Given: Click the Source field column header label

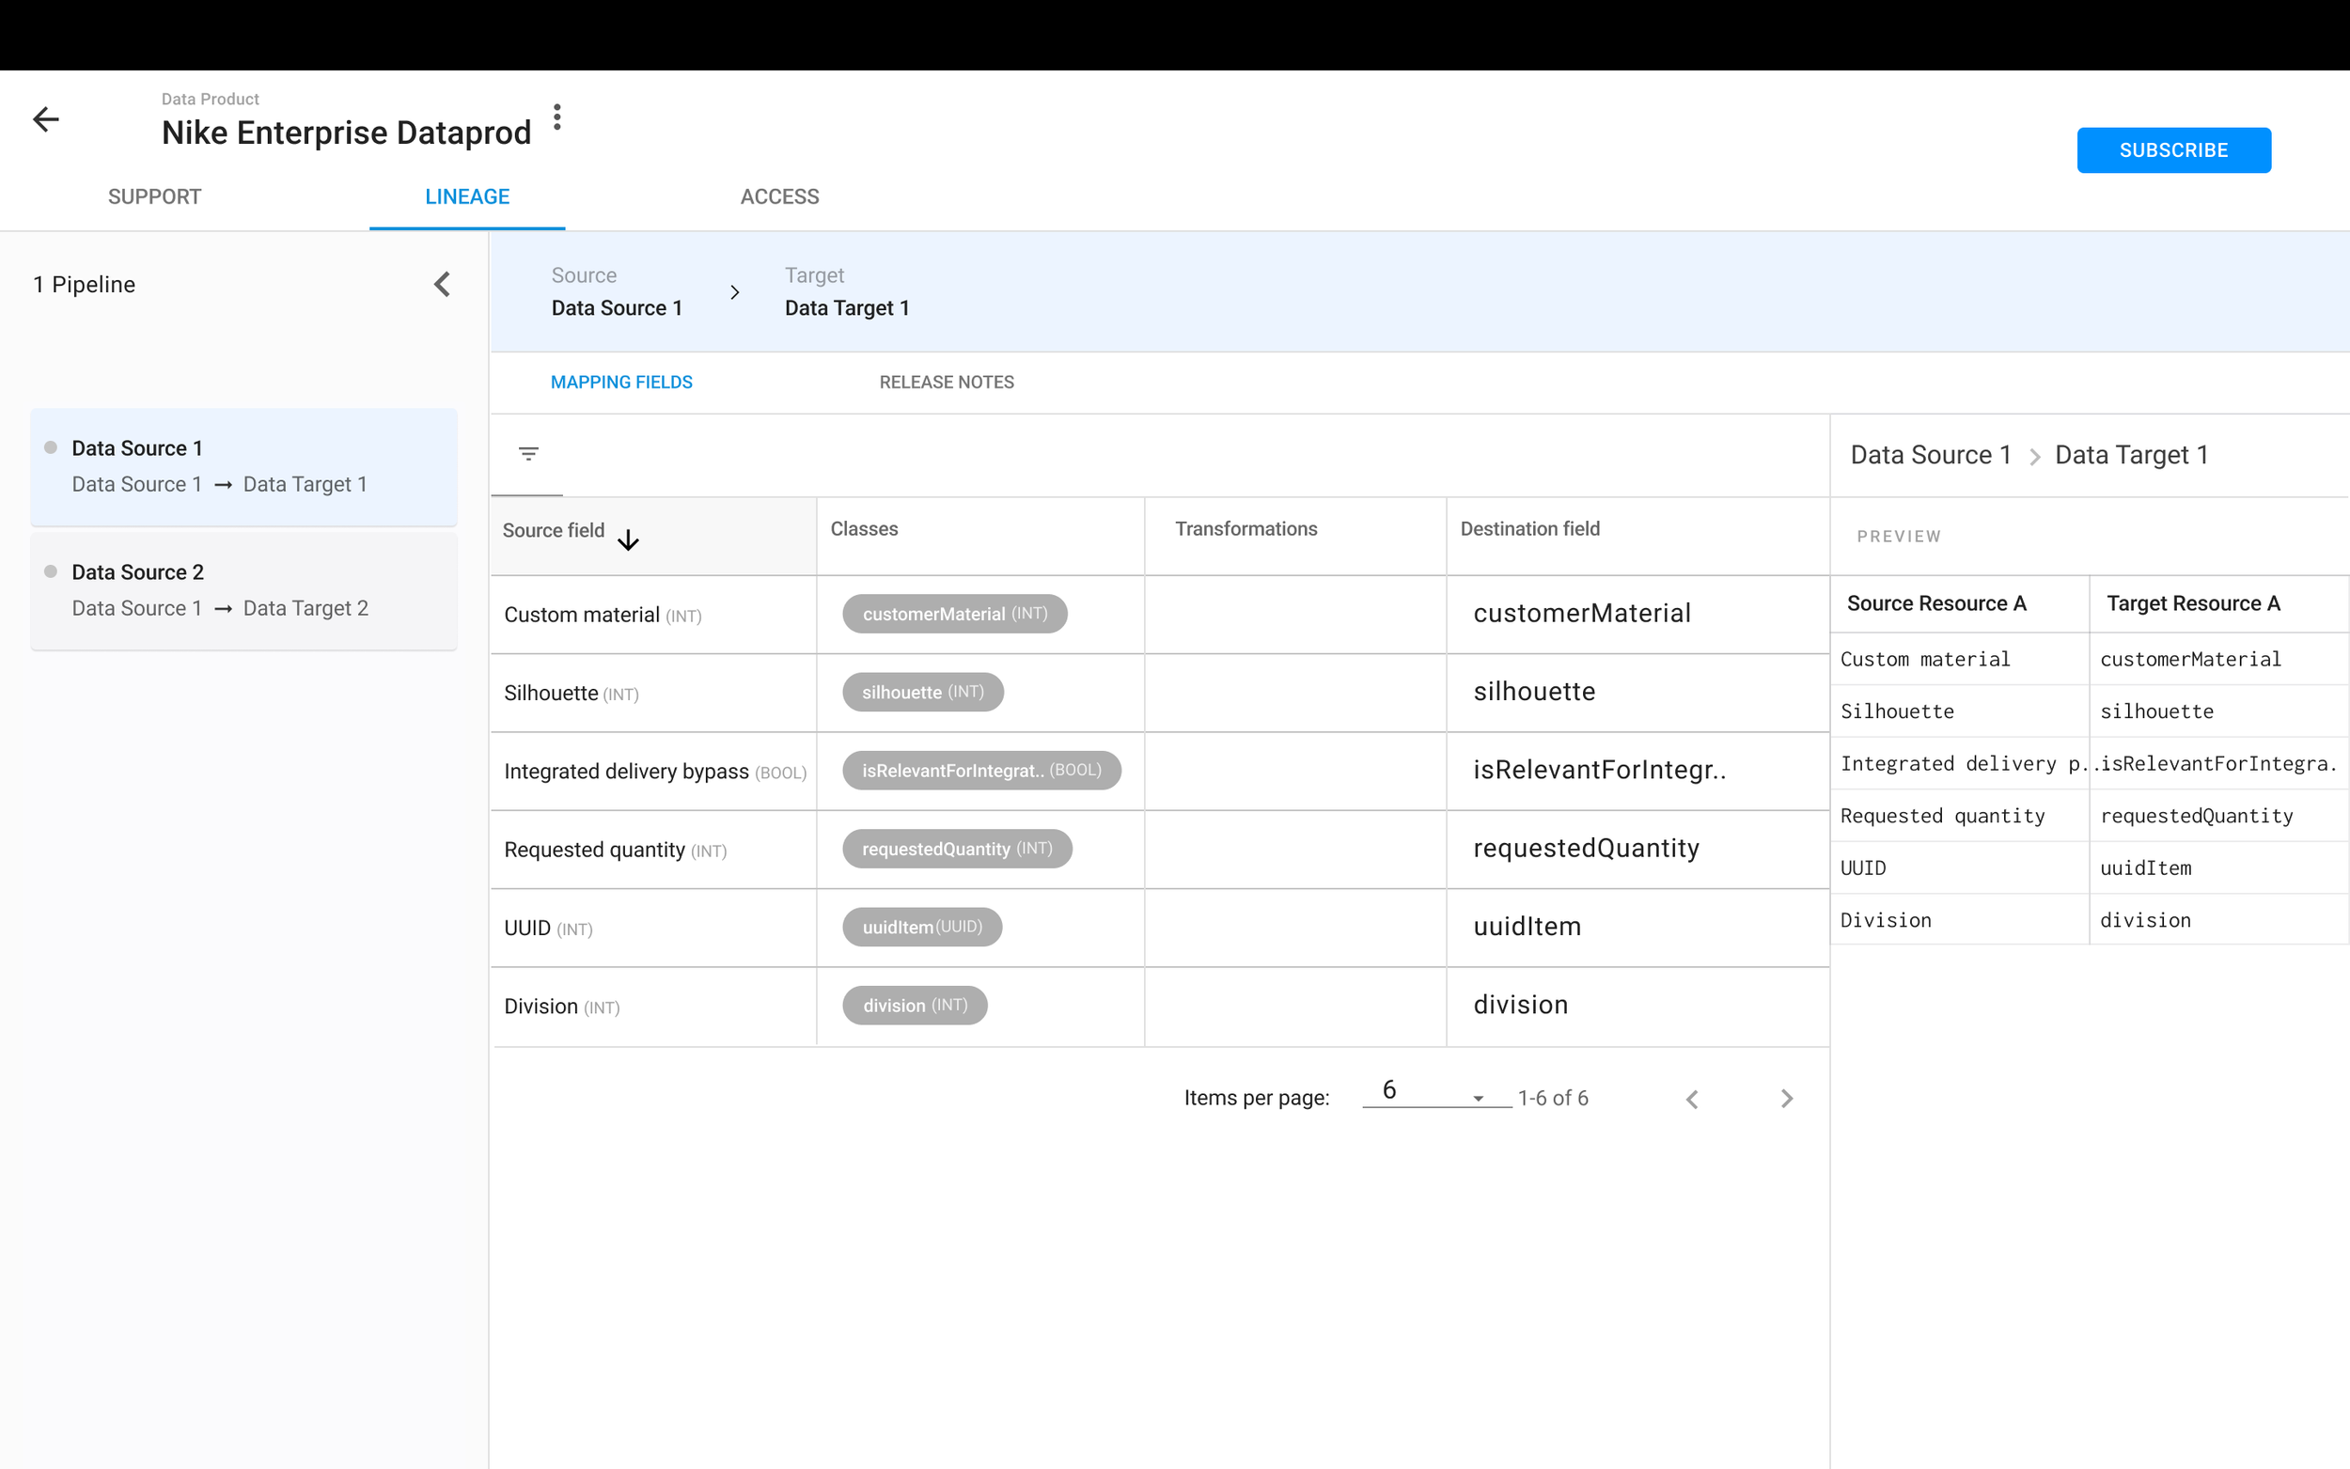Looking at the screenshot, I should (553, 530).
